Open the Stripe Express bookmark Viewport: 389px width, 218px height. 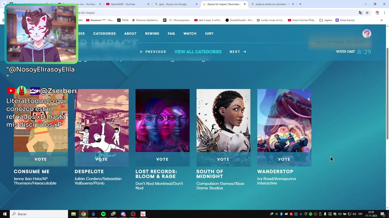(x=345, y=20)
